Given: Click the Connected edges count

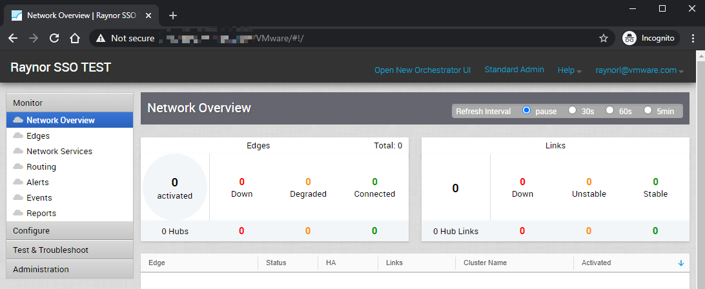Looking at the screenshot, I should (374, 182).
